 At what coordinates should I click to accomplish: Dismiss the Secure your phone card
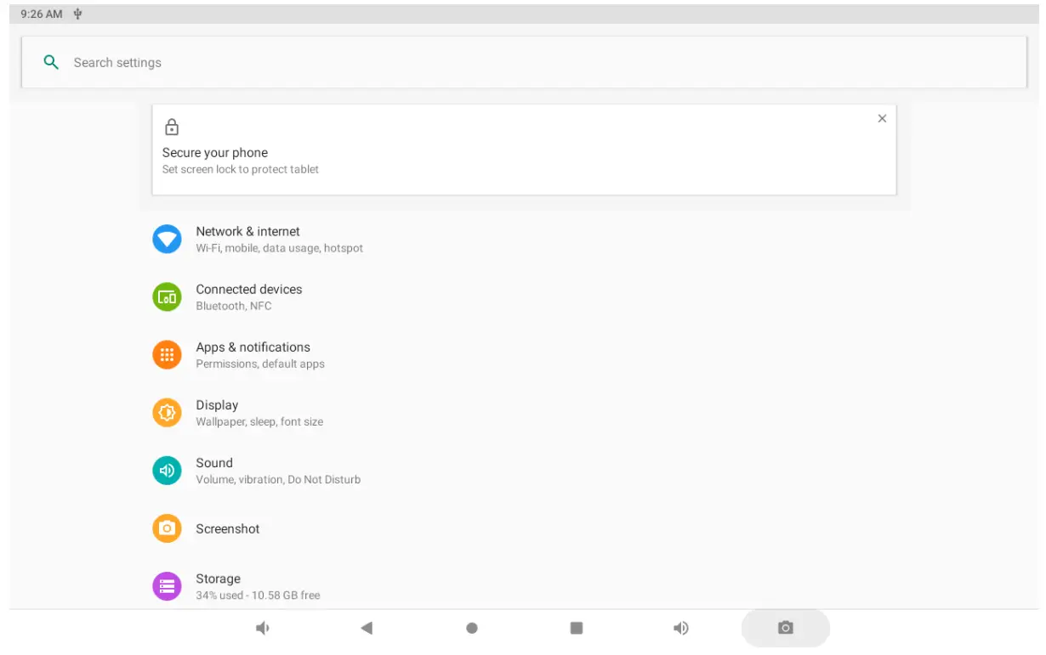pos(882,119)
